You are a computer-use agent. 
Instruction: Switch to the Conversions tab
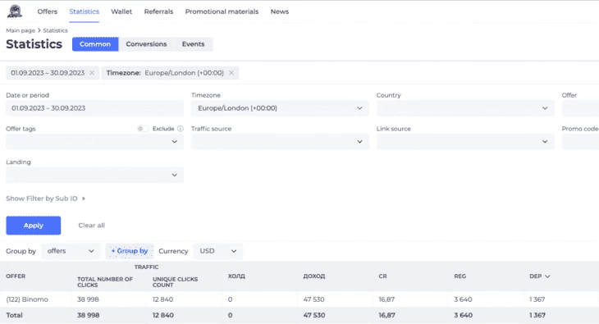click(x=146, y=44)
